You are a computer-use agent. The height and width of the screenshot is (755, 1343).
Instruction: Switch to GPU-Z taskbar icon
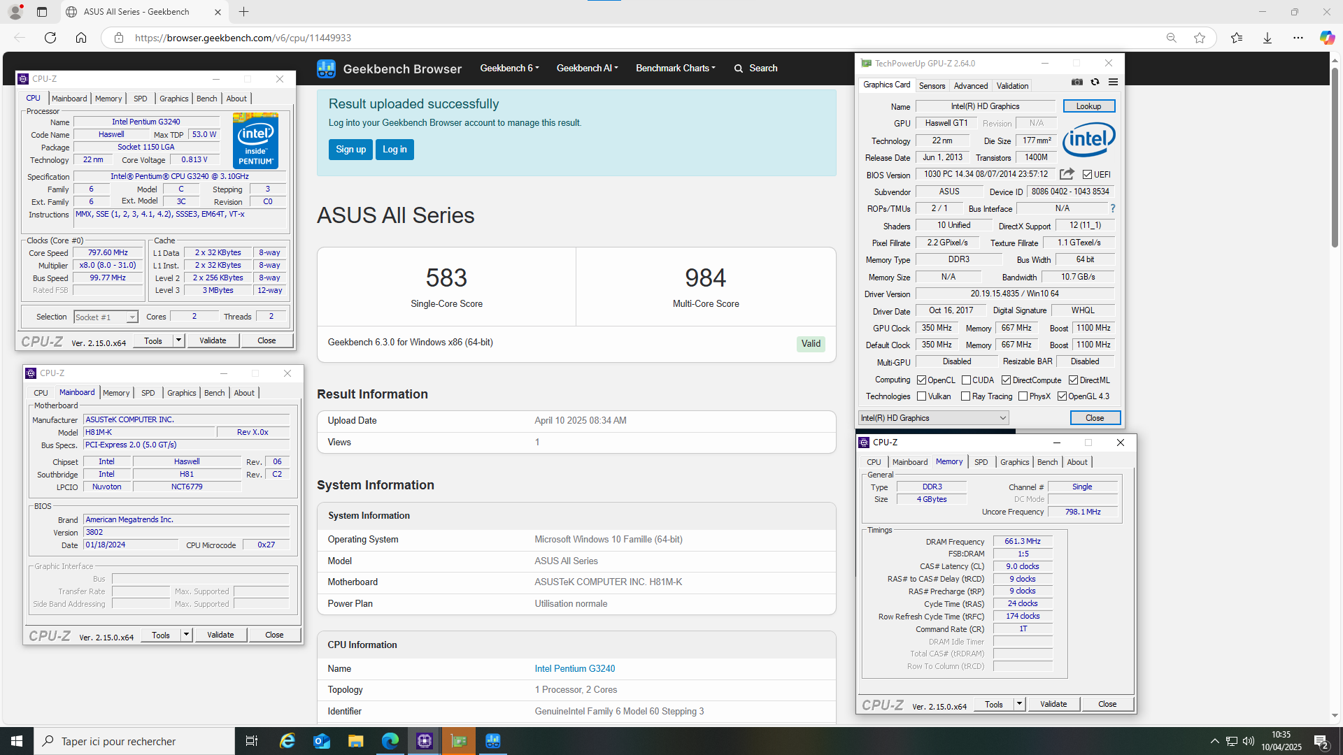[x=459, y=741]
